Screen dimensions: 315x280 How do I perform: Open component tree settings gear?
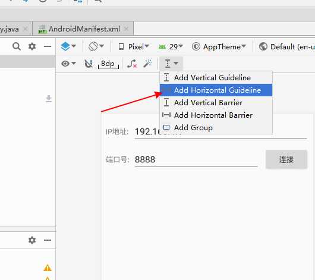click(32, 240)
